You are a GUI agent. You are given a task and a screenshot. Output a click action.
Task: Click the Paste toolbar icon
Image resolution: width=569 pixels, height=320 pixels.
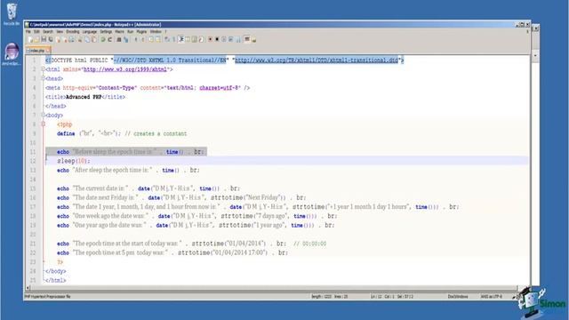point(94,39)
